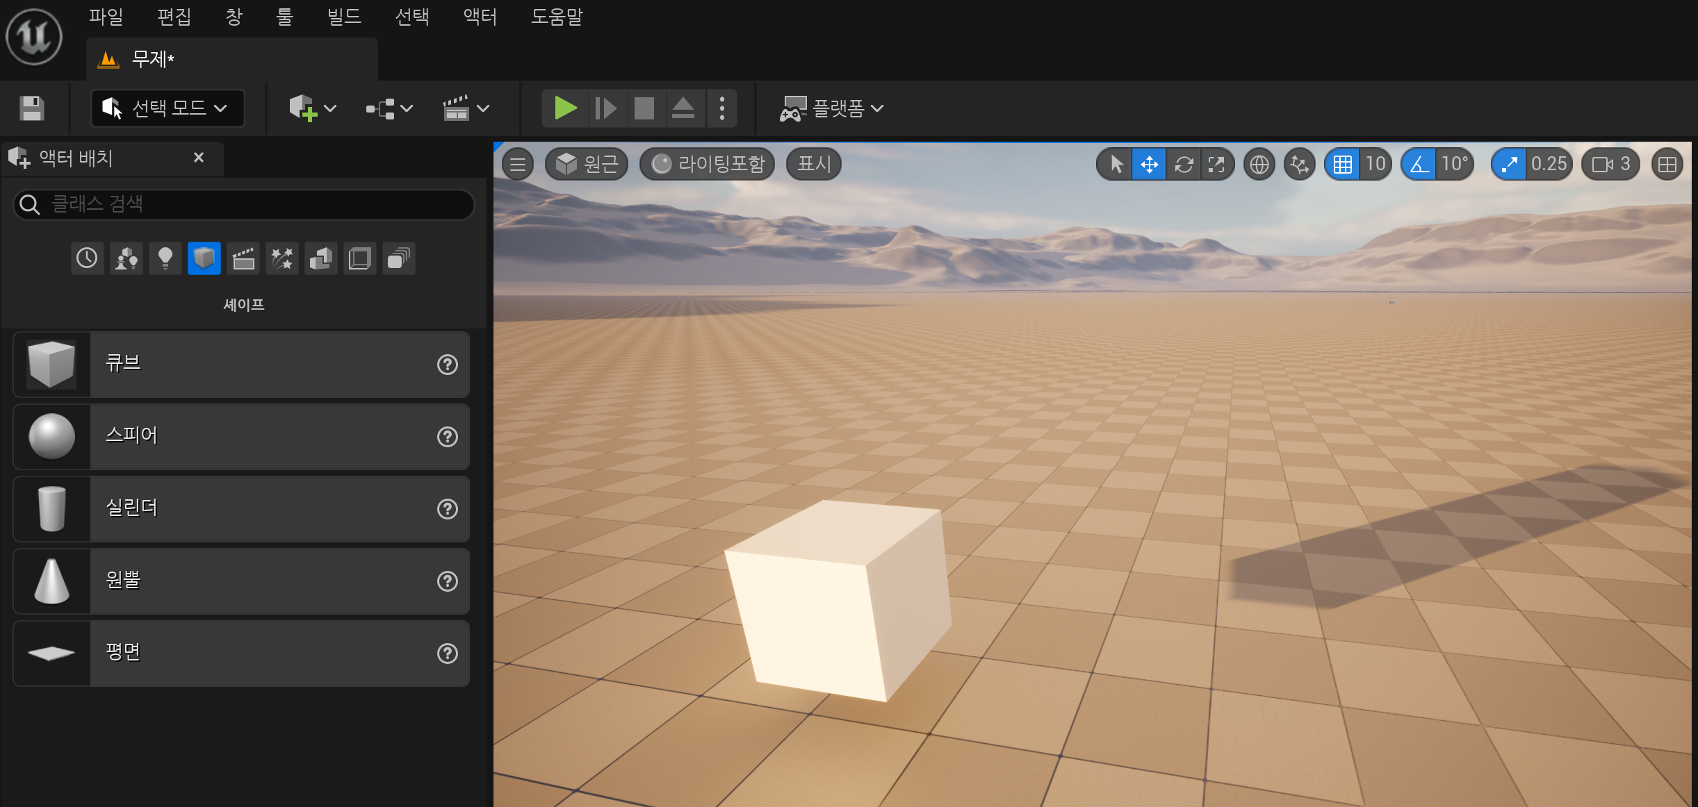
Task: Select the Lights category icon in panel
Action: [x=165, y=258]
